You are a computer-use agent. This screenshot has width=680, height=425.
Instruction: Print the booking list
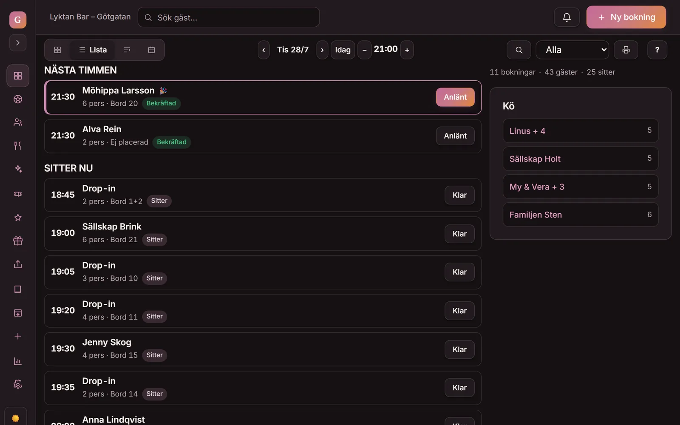pyautogui.click(x=626, y=50)
